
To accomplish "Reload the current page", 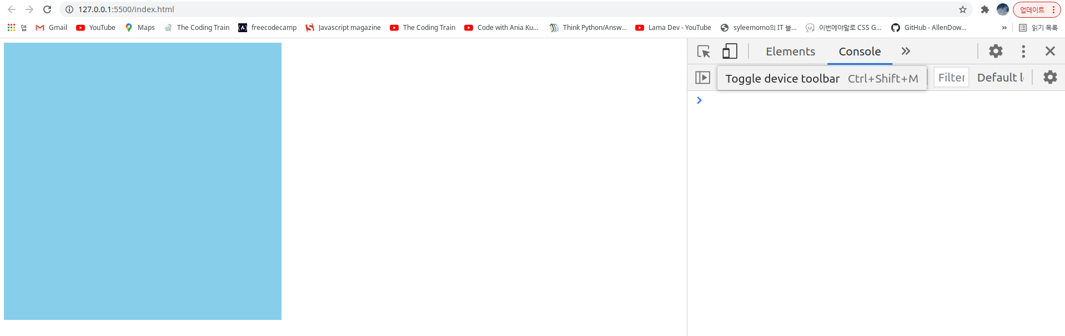I will click(47, 9).
